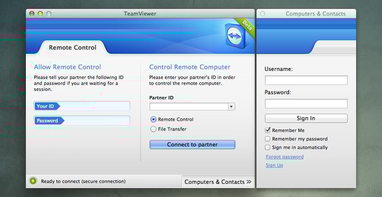This screenshot has height=197, width=382.
Task: Minimize the TeamViewer window with yellow button
Action: pos(40,14)
